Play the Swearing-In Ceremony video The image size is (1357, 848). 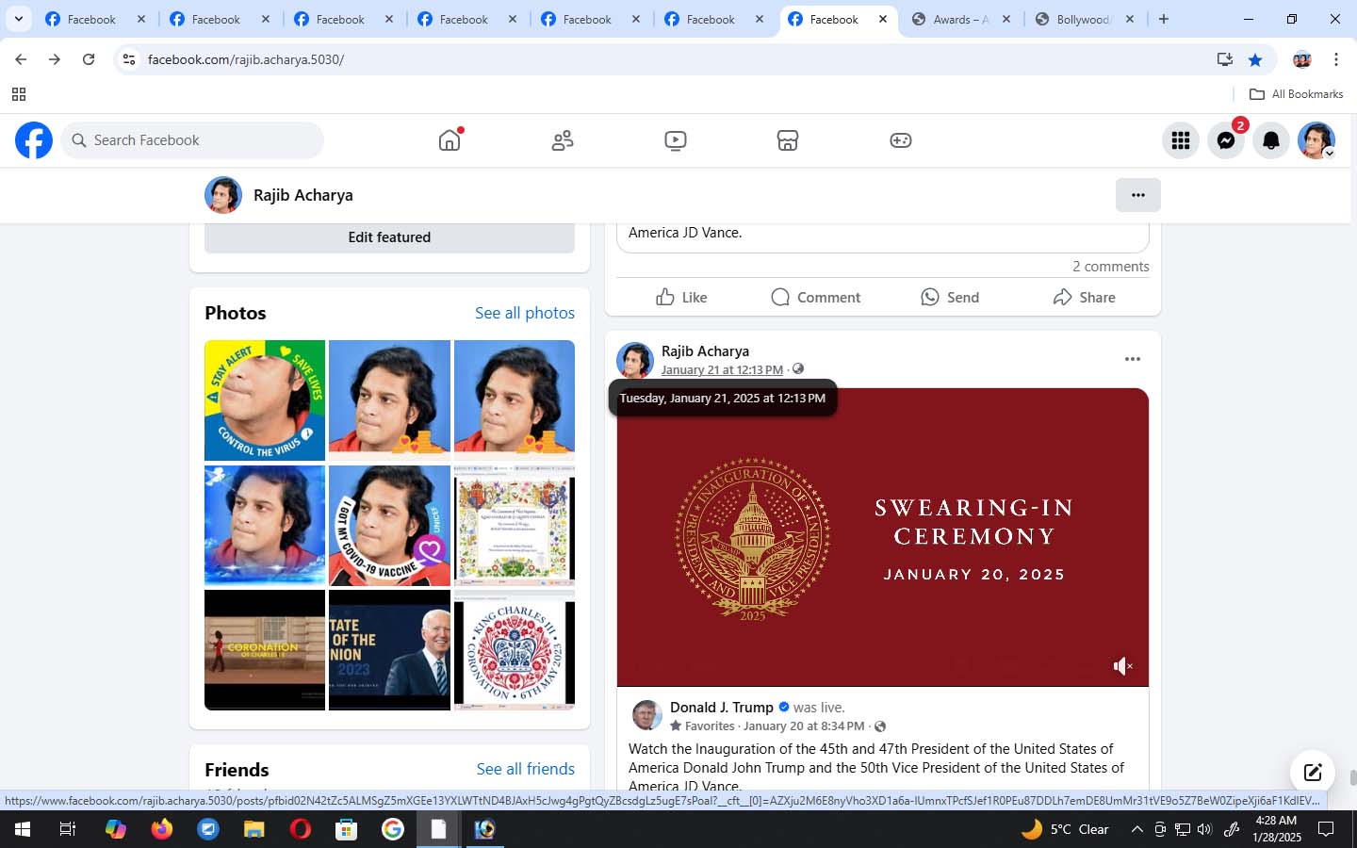(x=883, y=537)
